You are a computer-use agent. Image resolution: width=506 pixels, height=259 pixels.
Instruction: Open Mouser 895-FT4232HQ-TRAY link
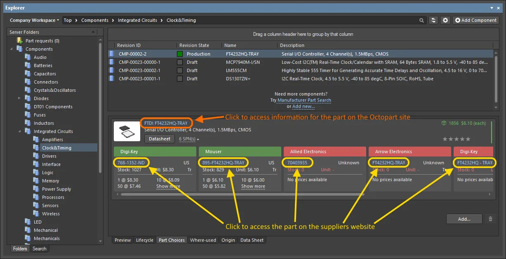[x=223, y=163]
